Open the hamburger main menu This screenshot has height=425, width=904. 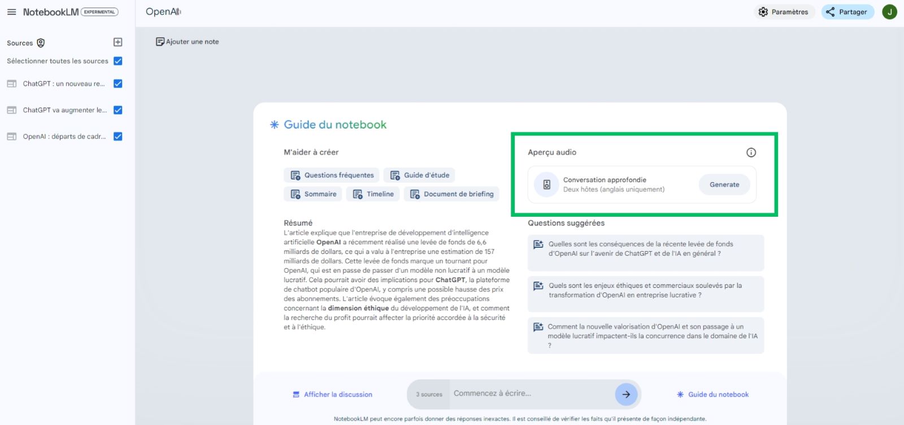click(11, 12)
